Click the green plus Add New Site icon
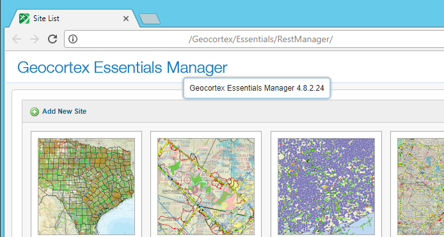 tap(35, 112)
